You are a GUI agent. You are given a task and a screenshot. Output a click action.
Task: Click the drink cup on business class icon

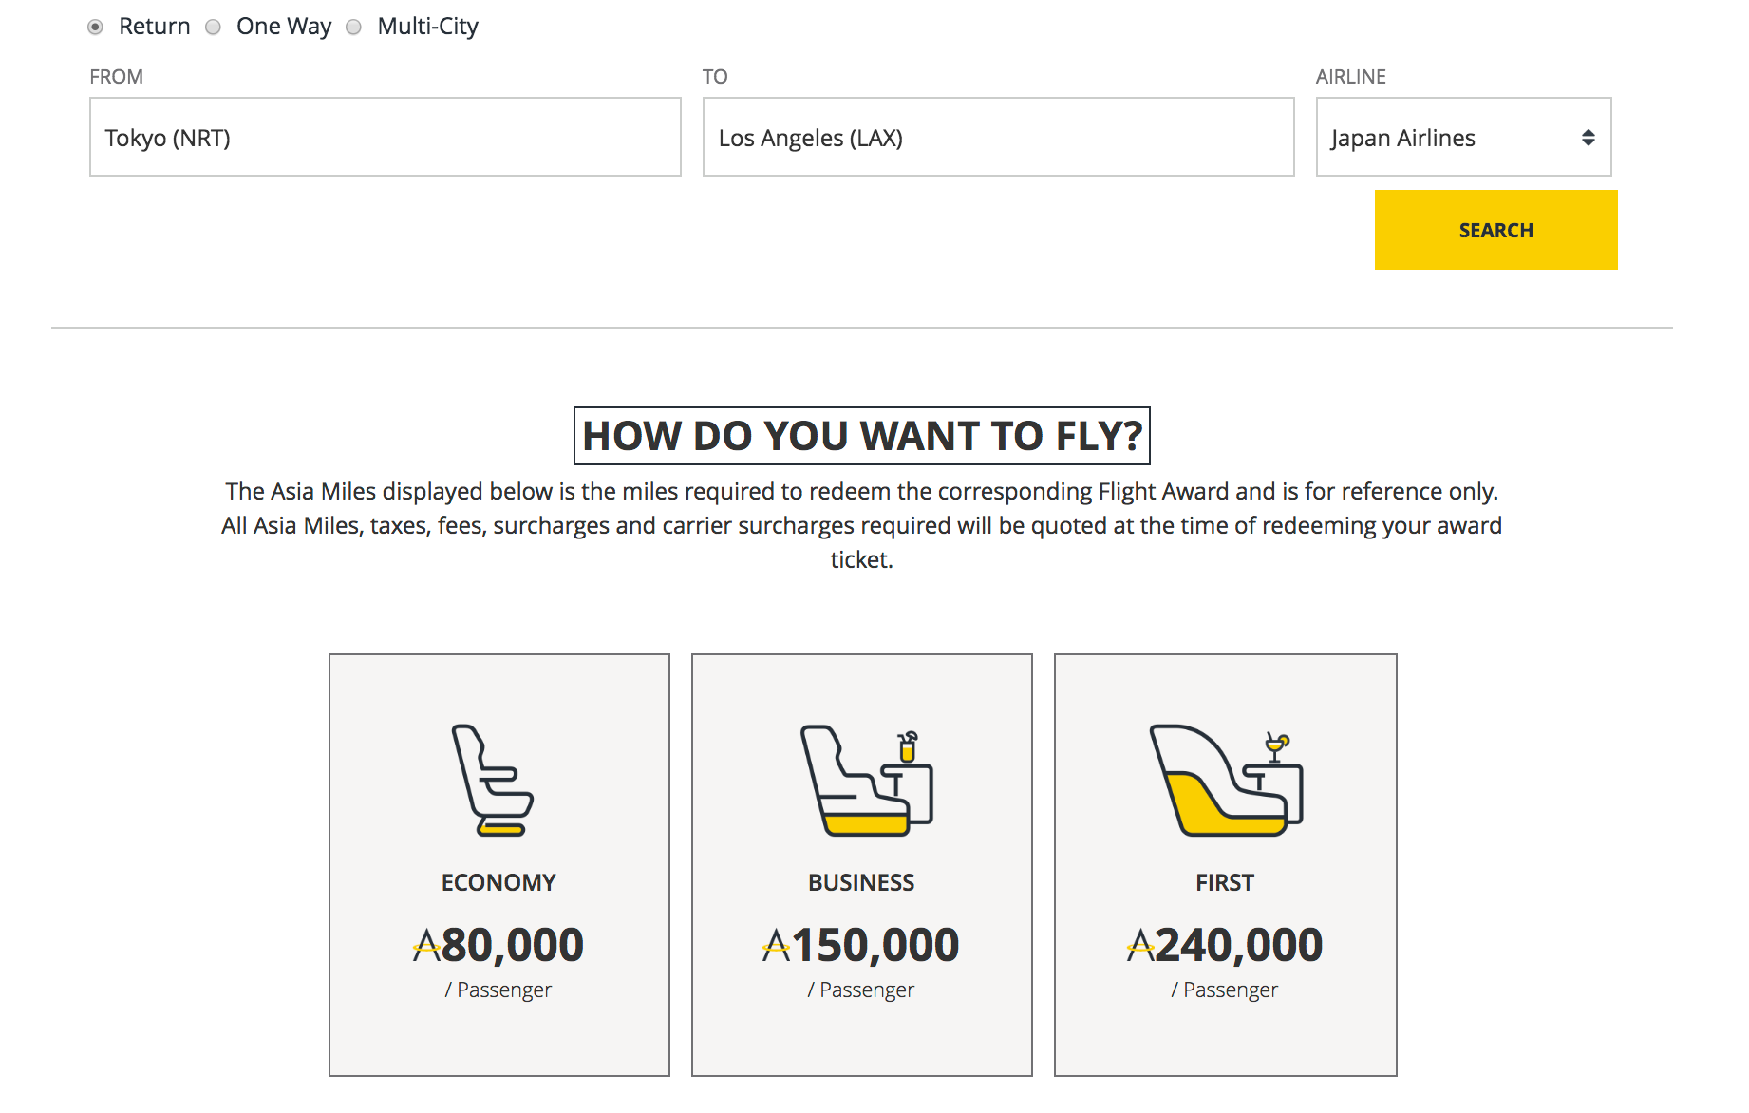(908, 746)
